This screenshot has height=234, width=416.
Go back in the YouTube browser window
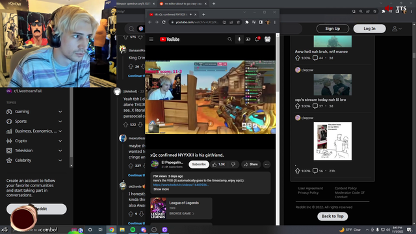point(150,22)
